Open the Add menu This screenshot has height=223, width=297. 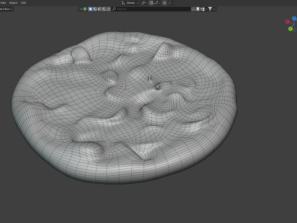[x=3, y=2]
